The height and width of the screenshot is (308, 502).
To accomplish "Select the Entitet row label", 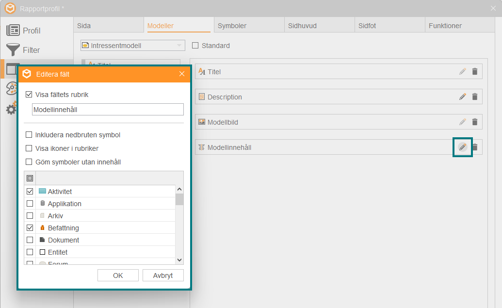I will click(x=58, y=252).
